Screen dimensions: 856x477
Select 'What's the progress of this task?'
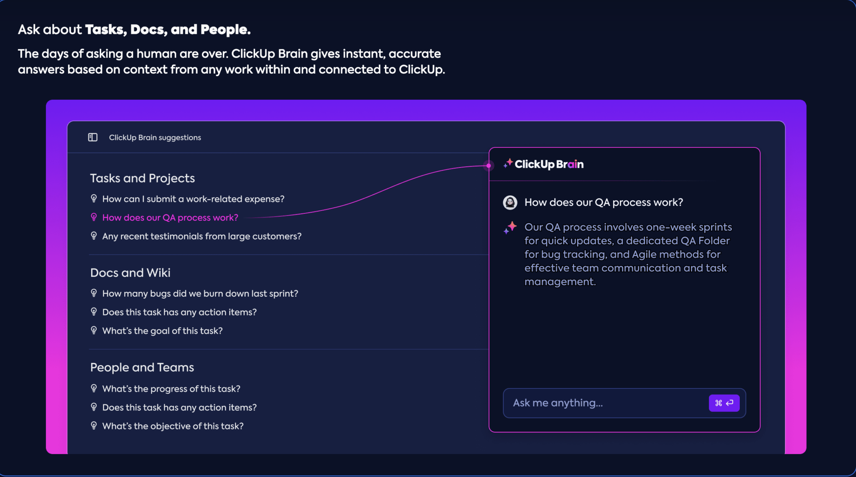click(171, 388)
